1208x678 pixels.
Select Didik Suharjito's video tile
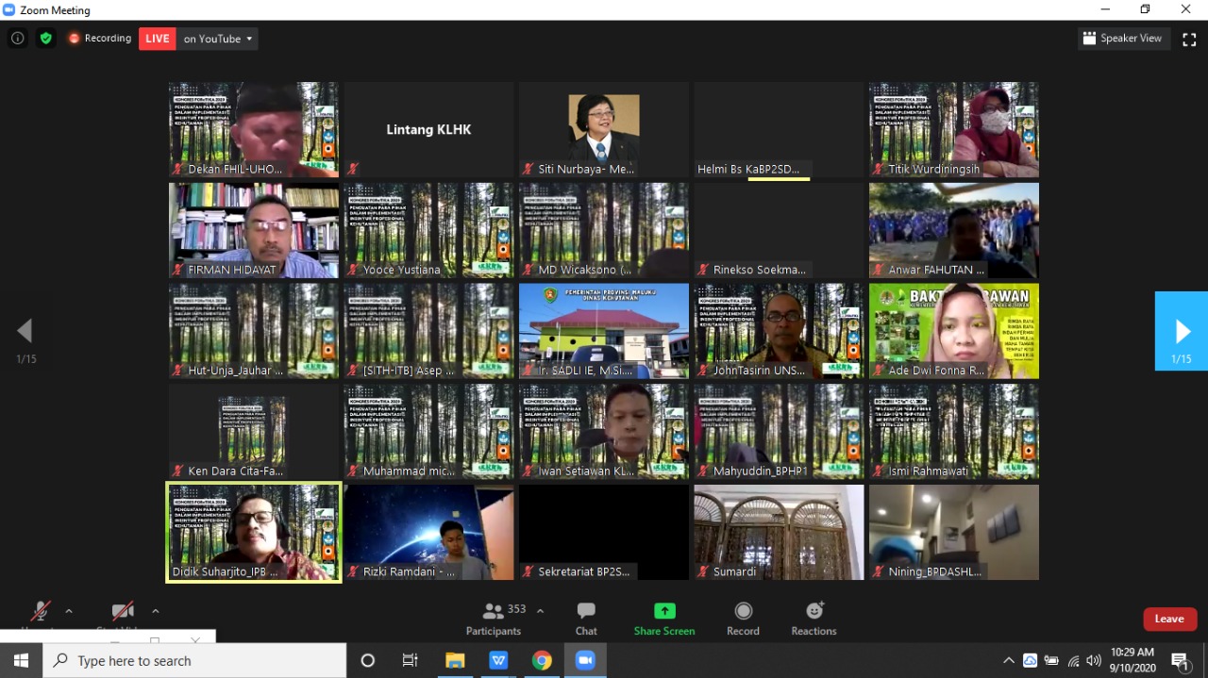[254, 533]
